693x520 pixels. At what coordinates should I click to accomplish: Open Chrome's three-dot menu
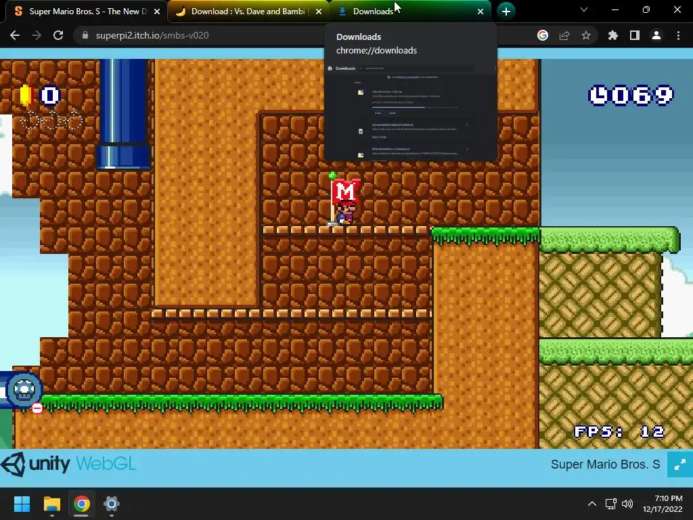pos(678,35)
